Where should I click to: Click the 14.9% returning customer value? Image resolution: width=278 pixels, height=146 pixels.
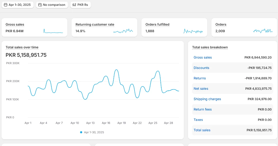click(80, 31)
